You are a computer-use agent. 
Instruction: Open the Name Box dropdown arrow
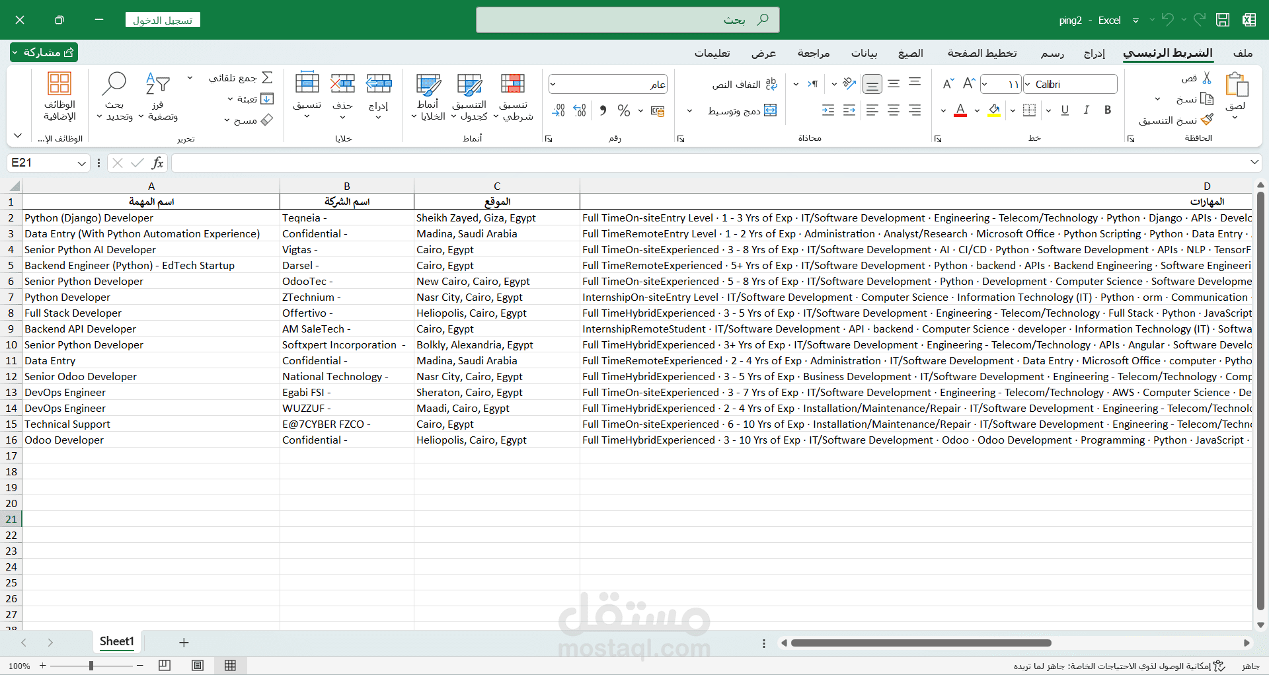pos(82,163)
